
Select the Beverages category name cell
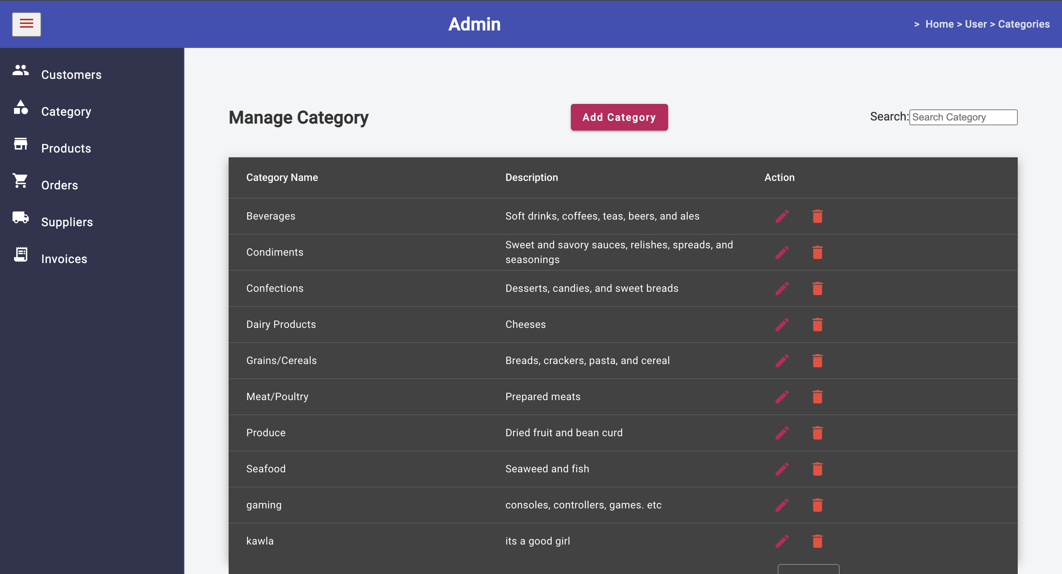270,216
